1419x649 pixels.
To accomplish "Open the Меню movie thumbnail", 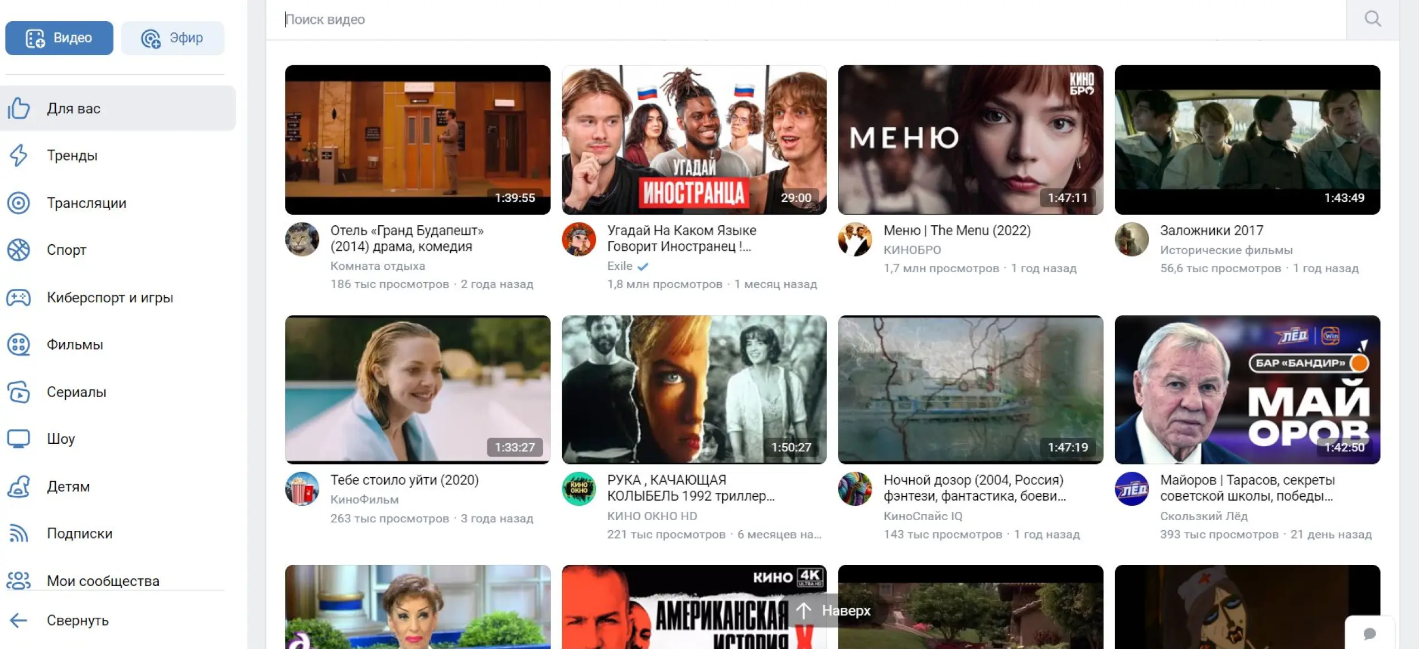I will tap(970, 139).
